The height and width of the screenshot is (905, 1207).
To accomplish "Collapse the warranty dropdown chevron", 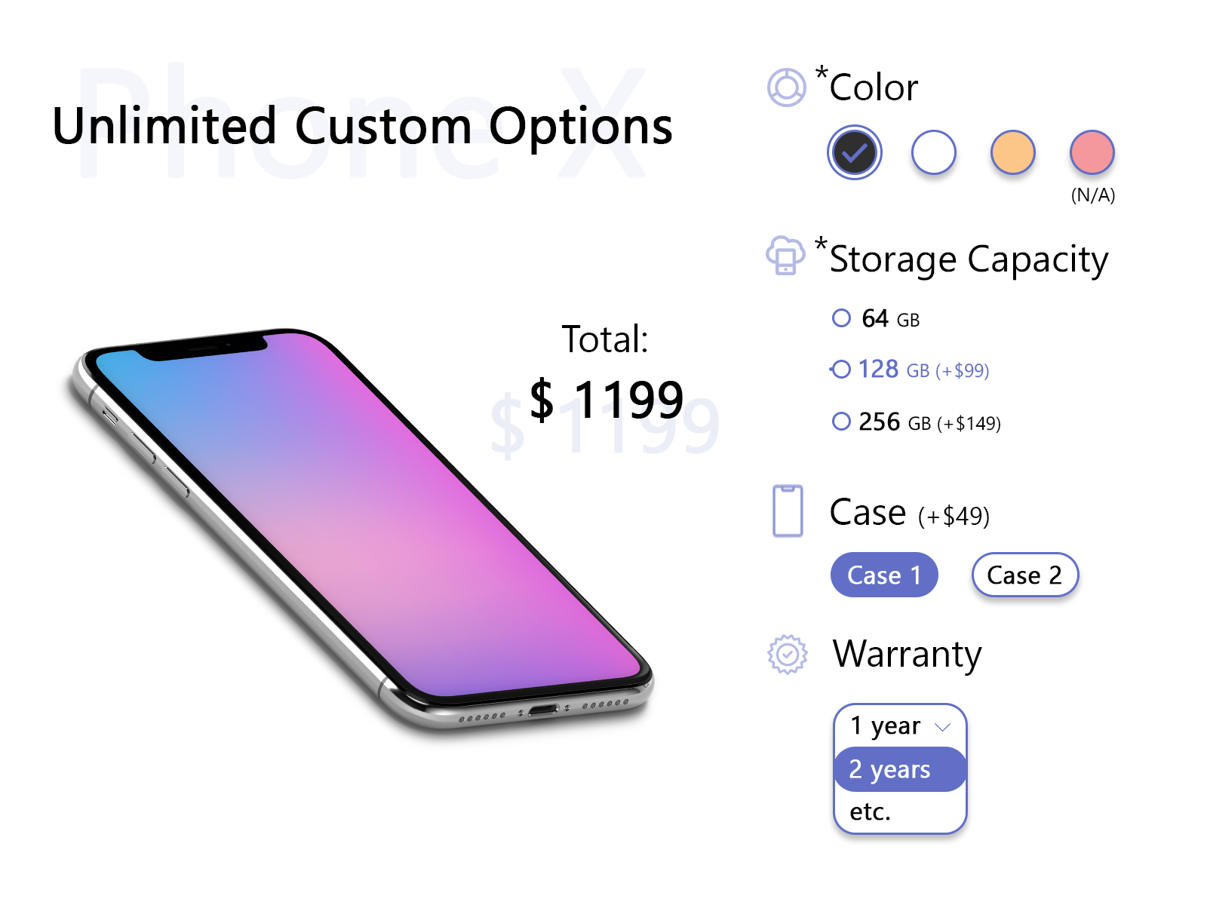I will [x=942, y=727].
